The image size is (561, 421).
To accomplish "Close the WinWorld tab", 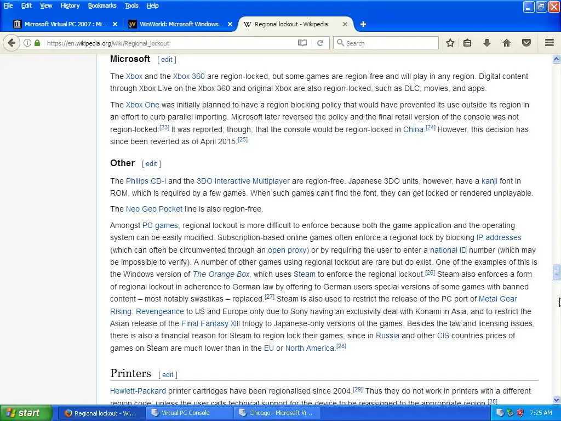I will [230, 24].
